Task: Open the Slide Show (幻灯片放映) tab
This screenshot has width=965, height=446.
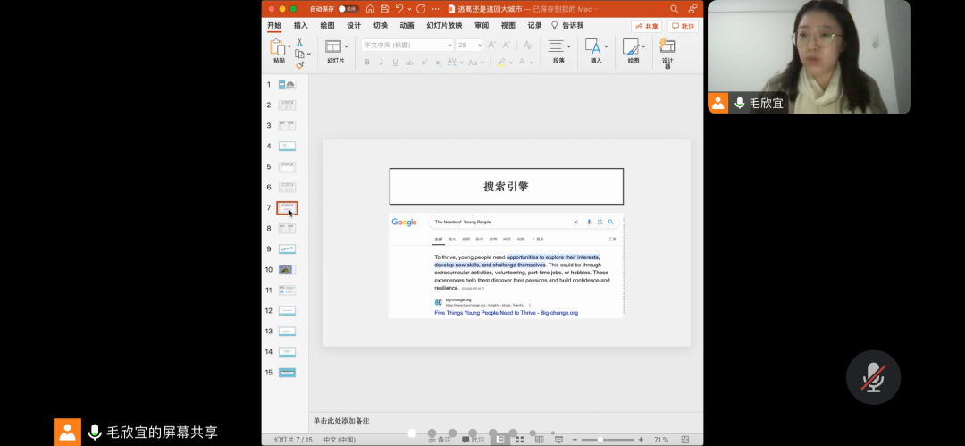Action: coord(444,26)
